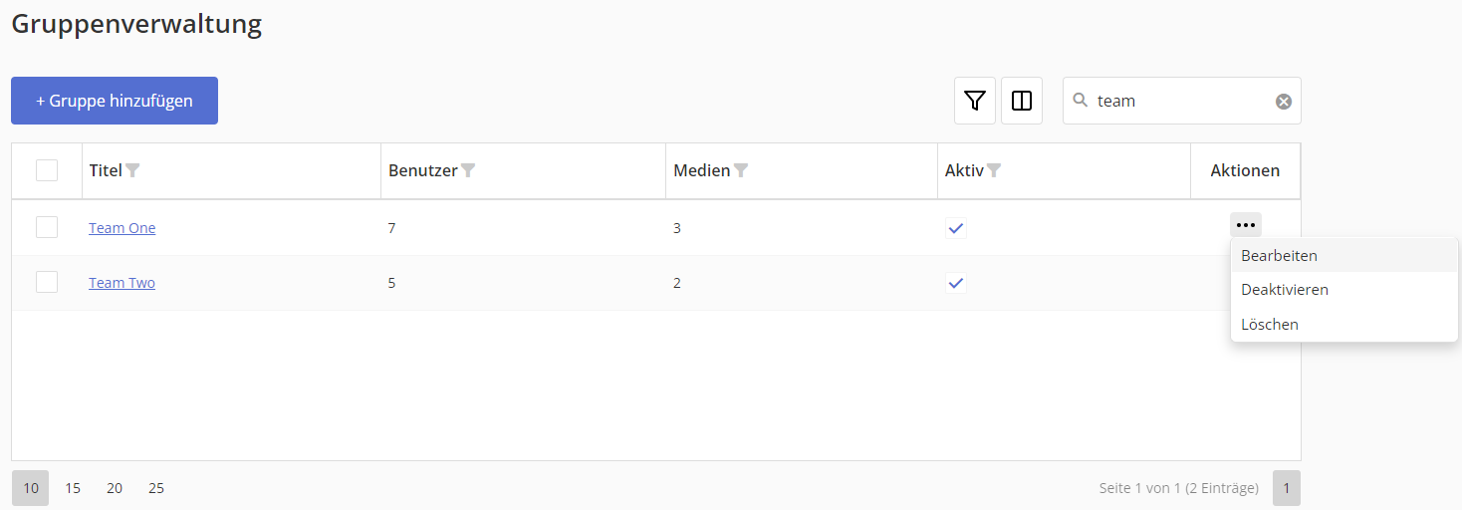Choose Löschen from the actions menu

click(x=1270, y=325)
